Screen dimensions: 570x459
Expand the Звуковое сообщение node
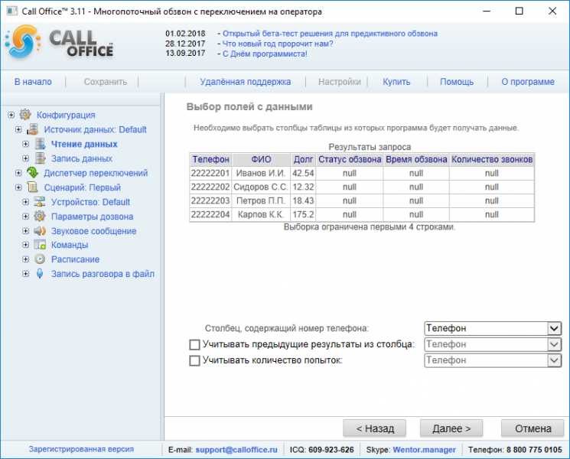(x=26, y=231)
